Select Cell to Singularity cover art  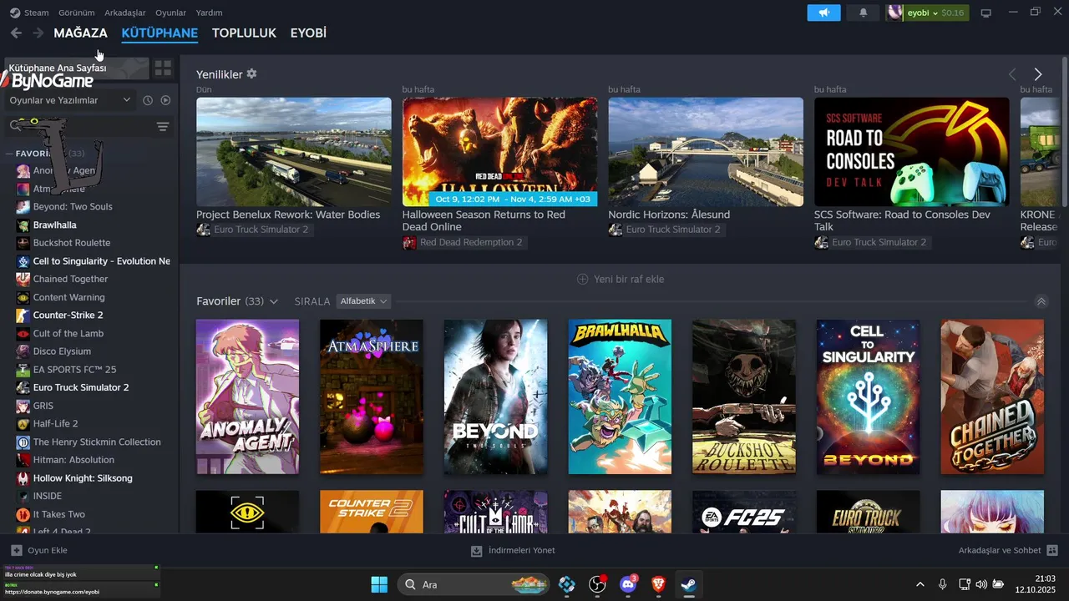(868, 396)
